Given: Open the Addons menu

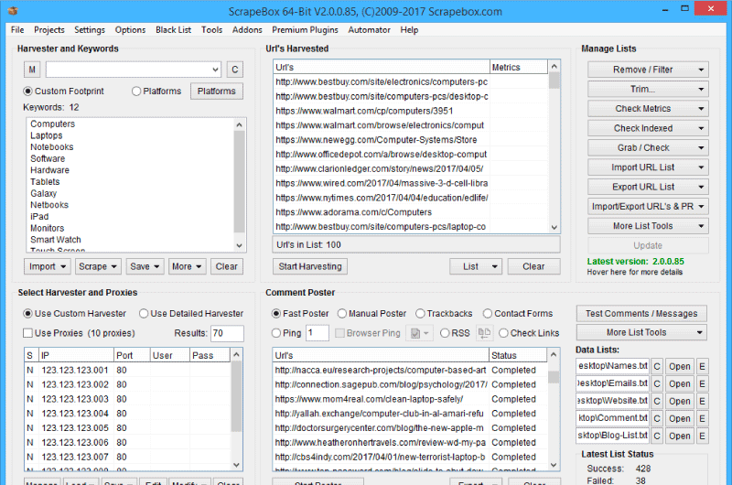Looking at the screenshot, I should coord(247,30).
